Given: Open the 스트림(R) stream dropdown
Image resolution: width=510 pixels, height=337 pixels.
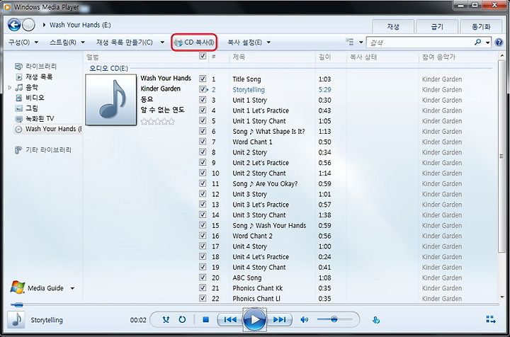Looking at the screenshot, I should [x=67, y=42].
